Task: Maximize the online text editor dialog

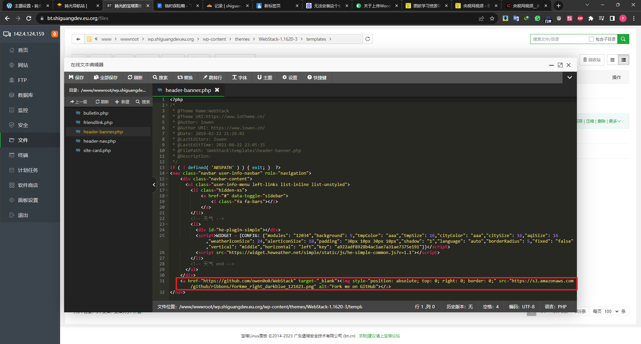Action: 560,65
